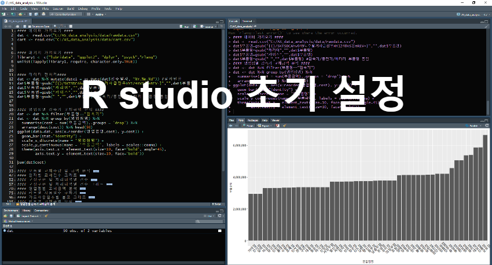The image size is (492, 265).
Task: Click the New File icon in main toolbar
Action: click(4, 14)
